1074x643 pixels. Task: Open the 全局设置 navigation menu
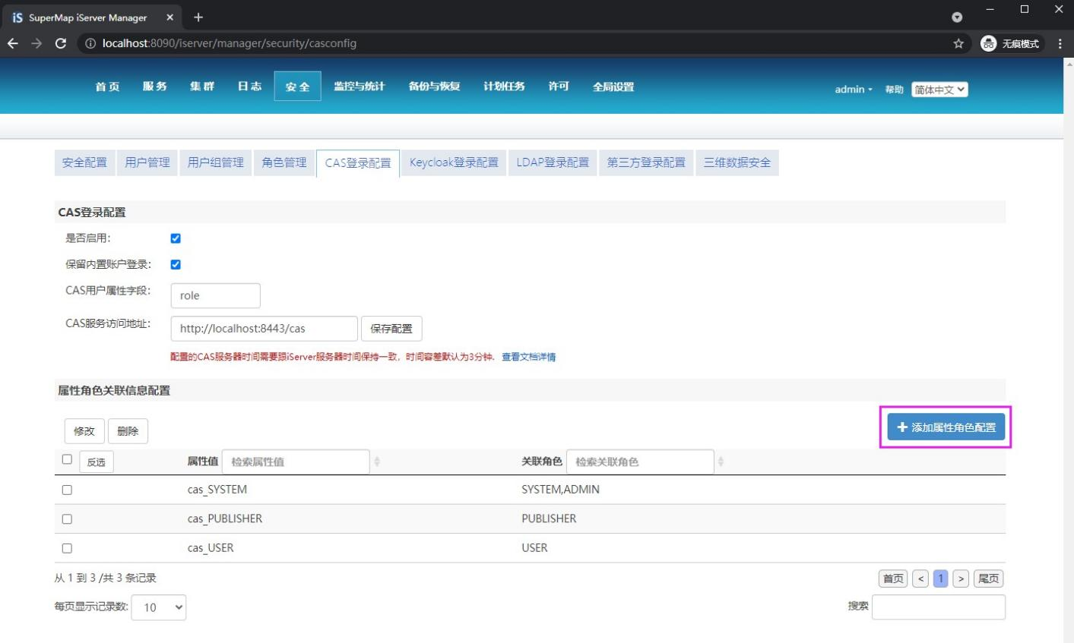pyautogui.click(x=613, y=87)
